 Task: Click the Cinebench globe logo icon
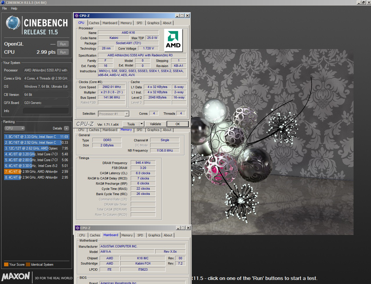13,23
